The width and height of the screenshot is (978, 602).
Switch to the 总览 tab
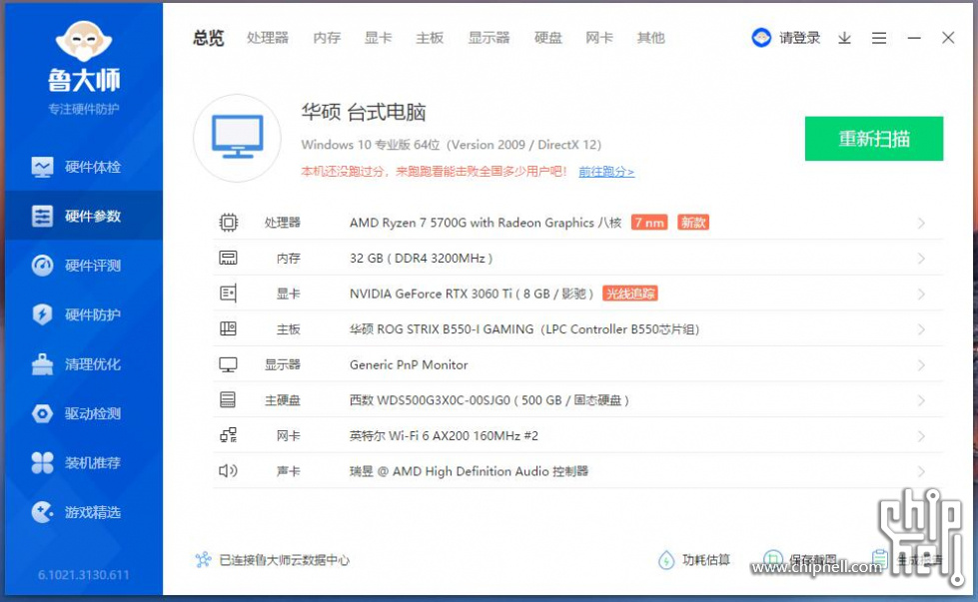click(x=209, y=38)
